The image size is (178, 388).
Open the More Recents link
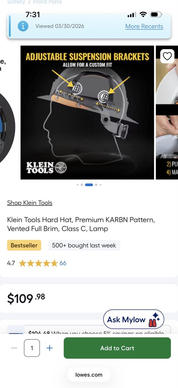pos(144,26)
